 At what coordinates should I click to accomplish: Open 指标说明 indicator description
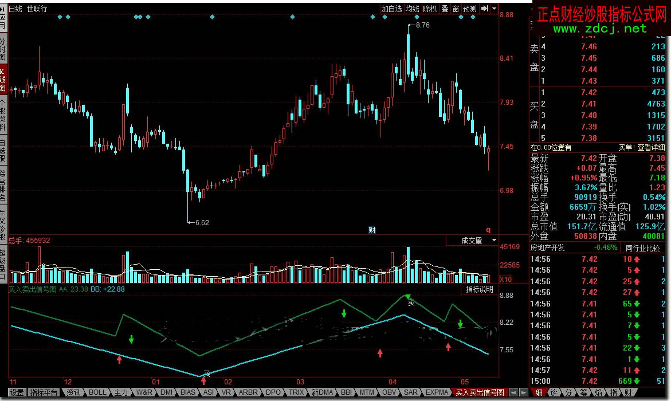(x=479, y=289)
